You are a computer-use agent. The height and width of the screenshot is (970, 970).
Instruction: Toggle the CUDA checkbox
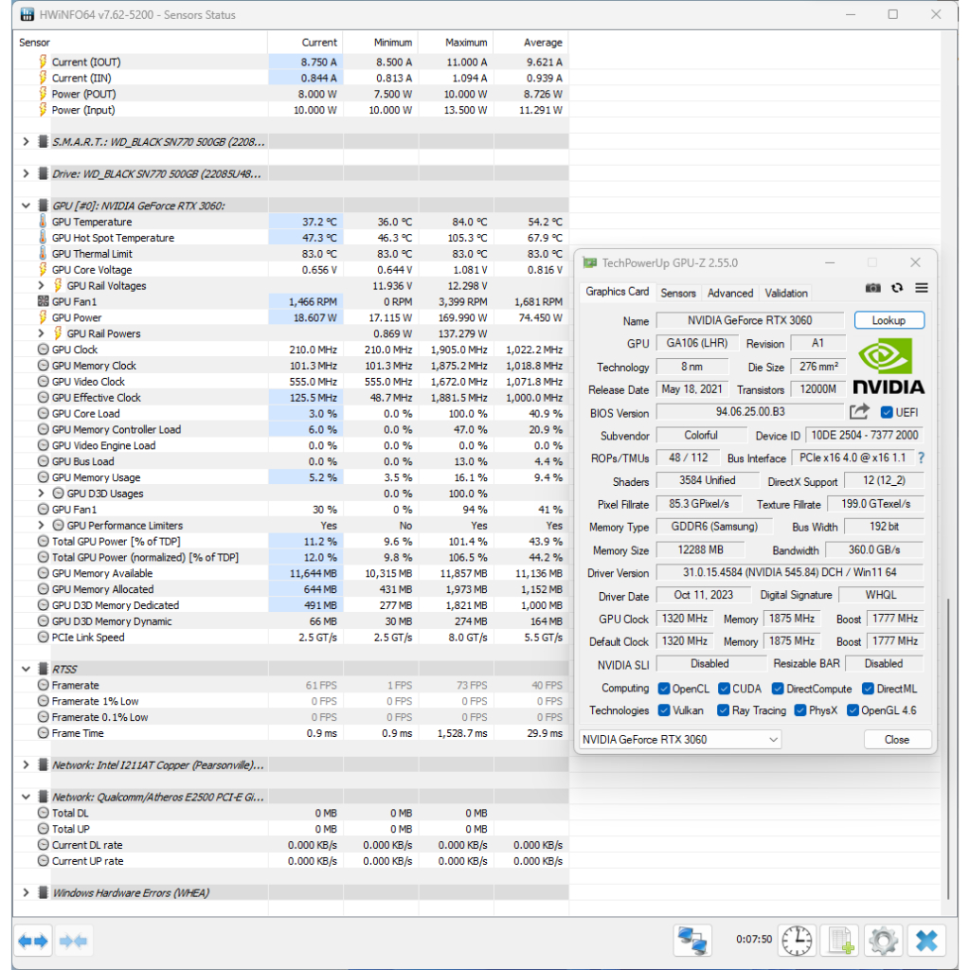point(725,689)
